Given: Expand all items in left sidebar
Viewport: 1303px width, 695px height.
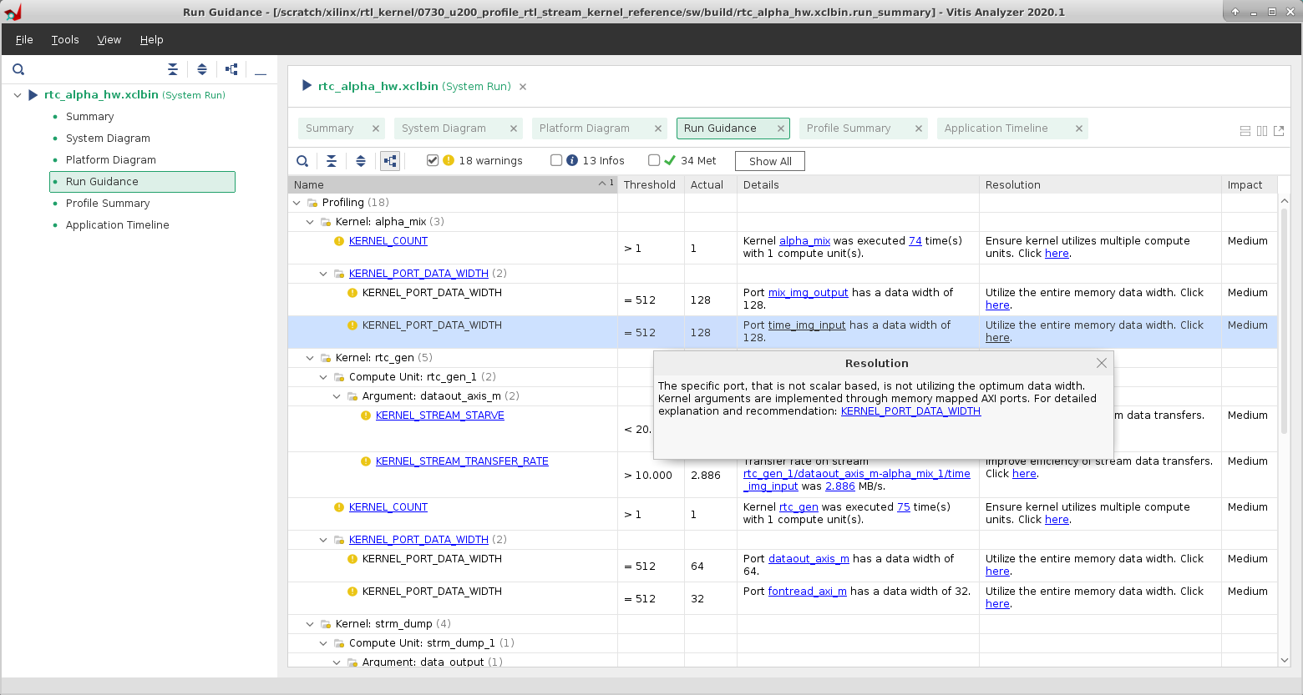Looking at the screenshot, I should tap(202, 70).
